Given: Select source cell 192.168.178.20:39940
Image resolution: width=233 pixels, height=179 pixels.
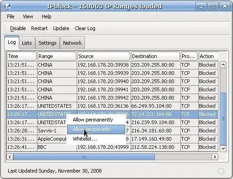Looking at the screenshot, I should [104, 81].
